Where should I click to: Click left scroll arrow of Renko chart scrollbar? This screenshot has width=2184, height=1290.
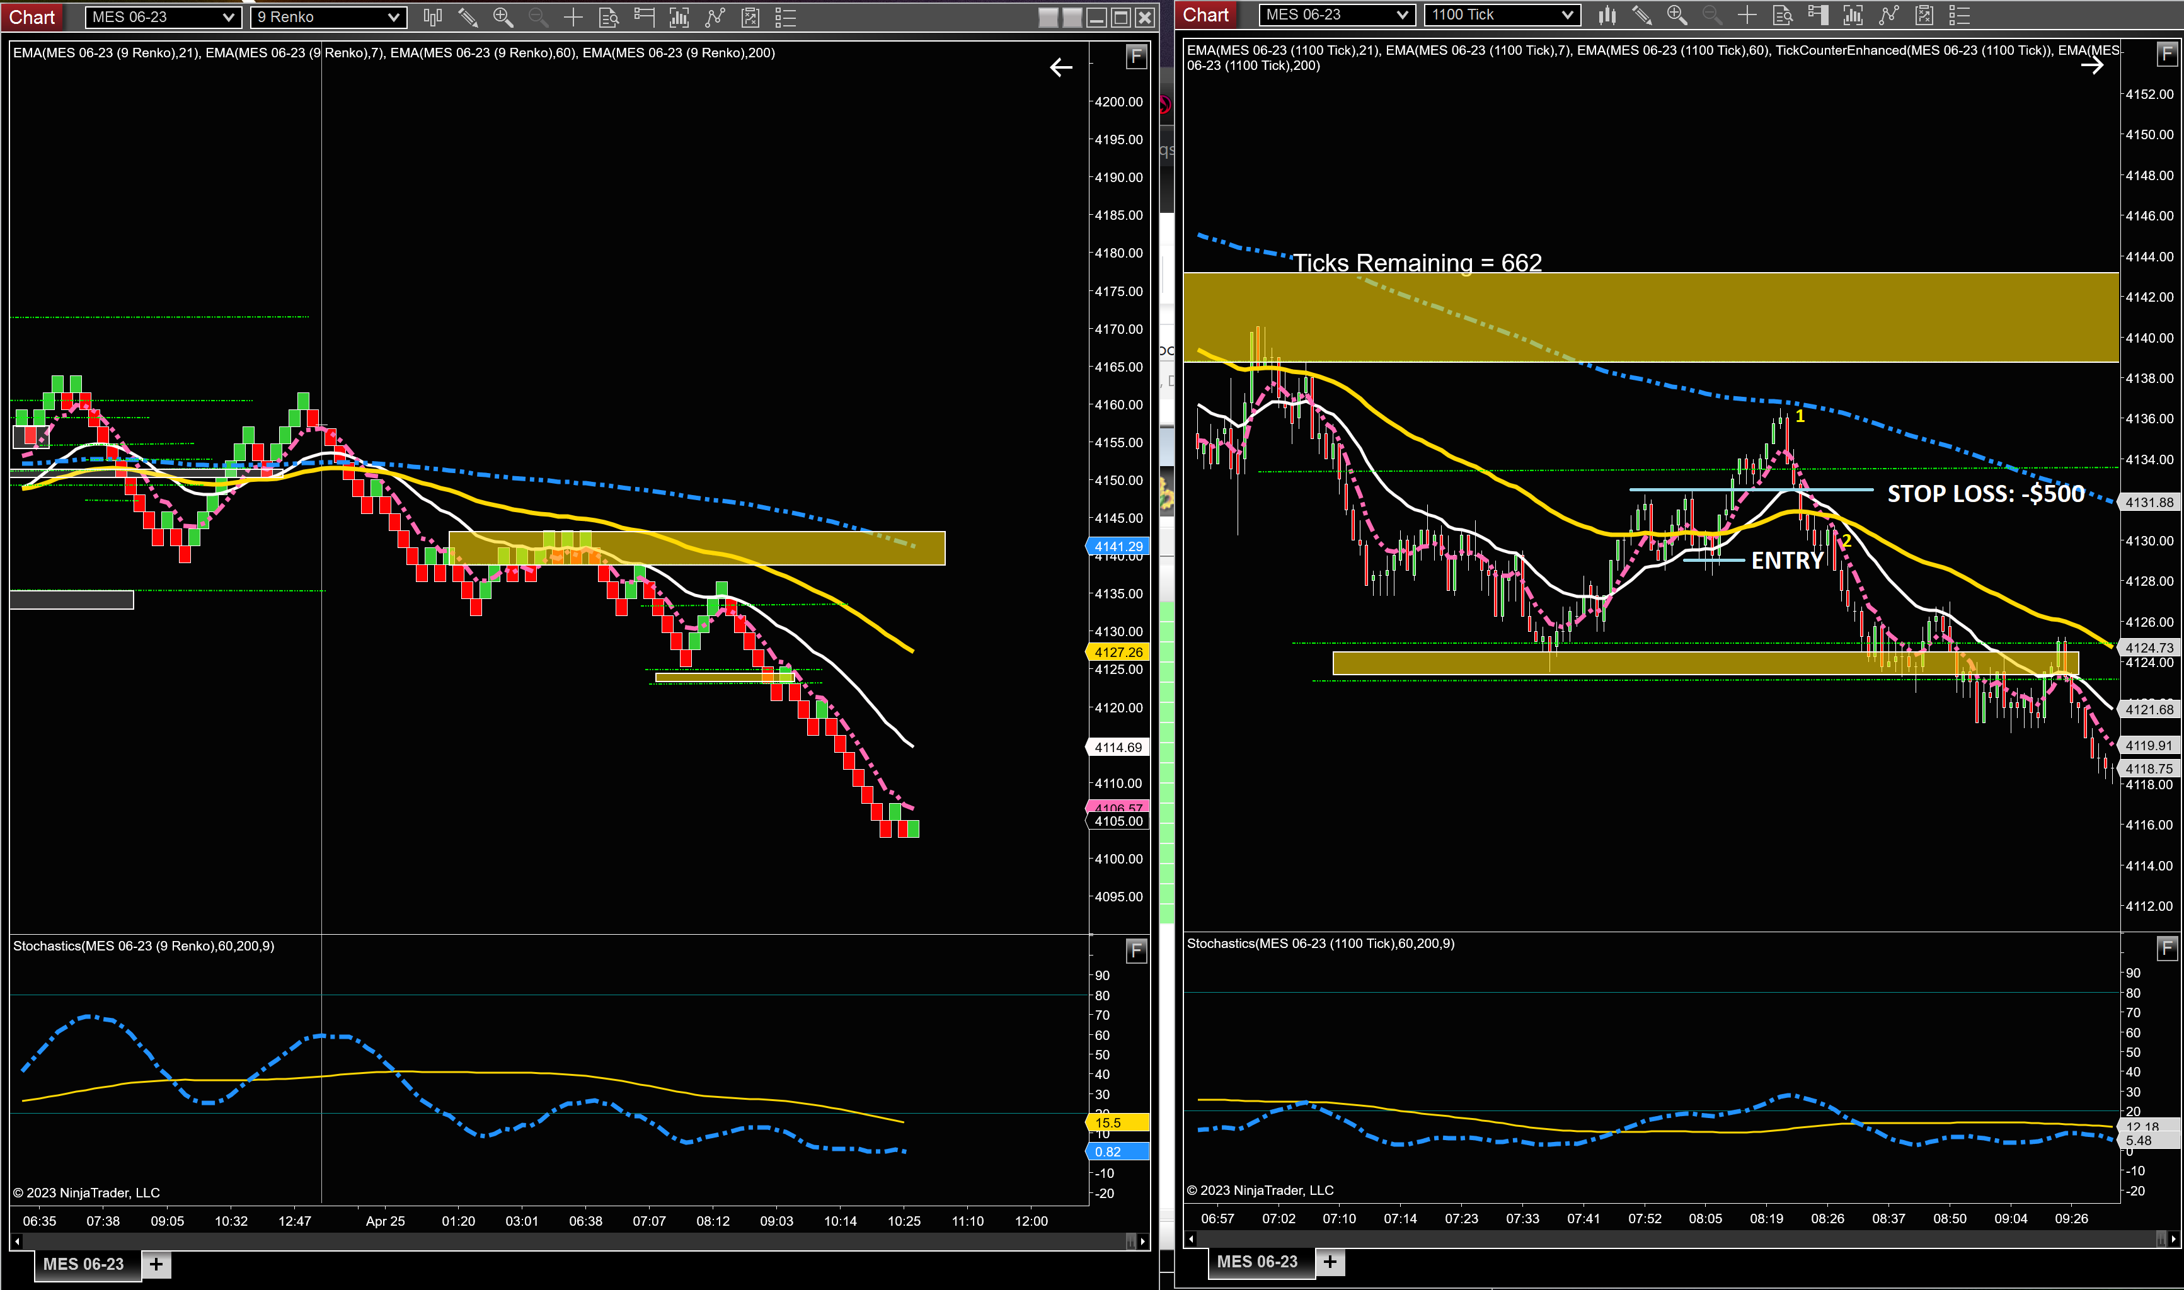click(16, 1241)
